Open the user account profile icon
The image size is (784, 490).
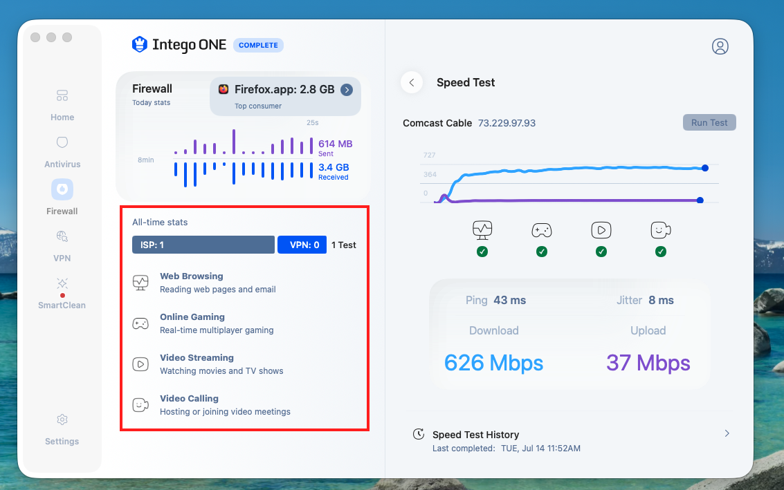pyautogui.click(x=720, y=46)
